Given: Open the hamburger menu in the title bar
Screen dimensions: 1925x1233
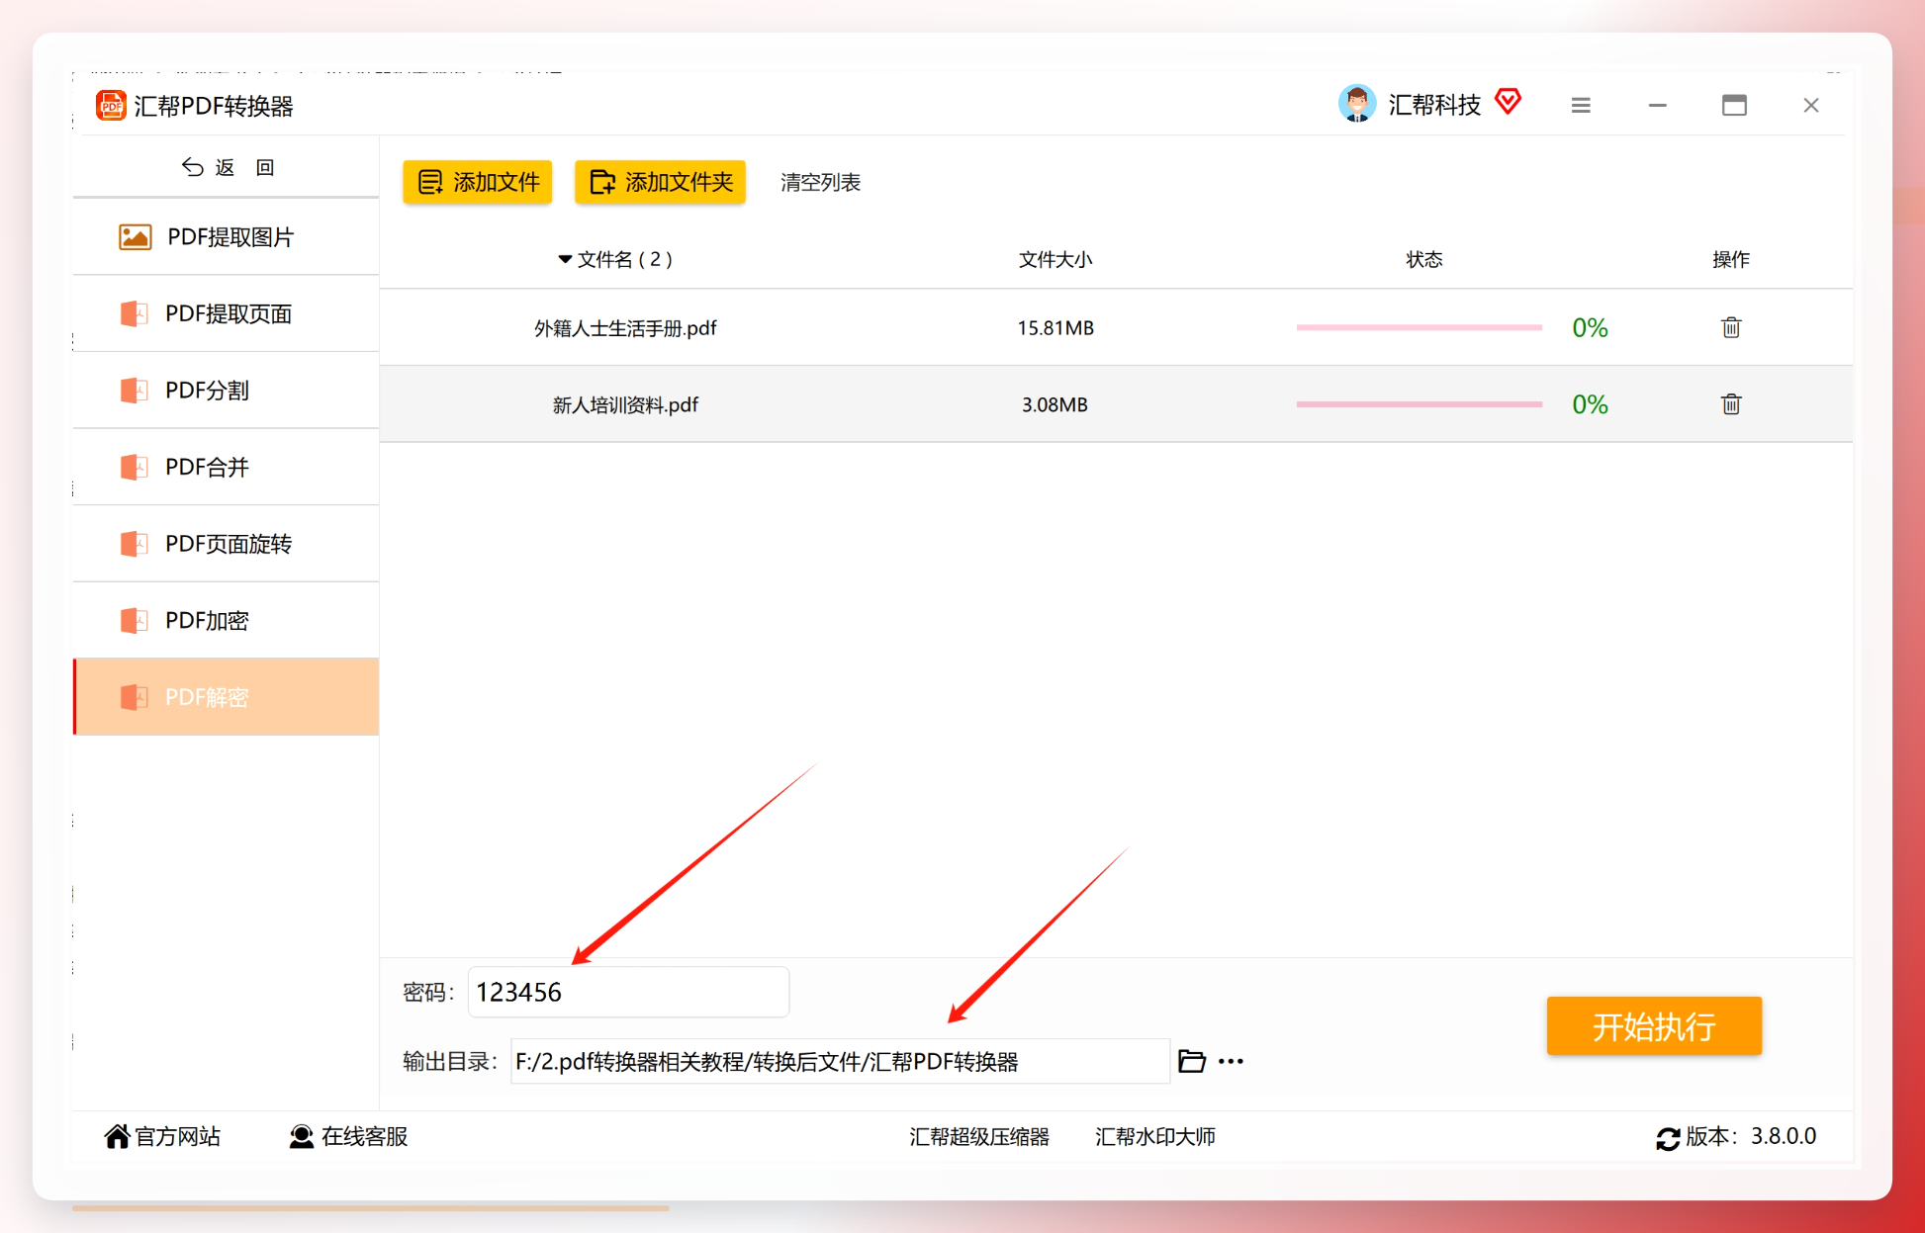Looking at the screenshot, I should coord(1581,106).
